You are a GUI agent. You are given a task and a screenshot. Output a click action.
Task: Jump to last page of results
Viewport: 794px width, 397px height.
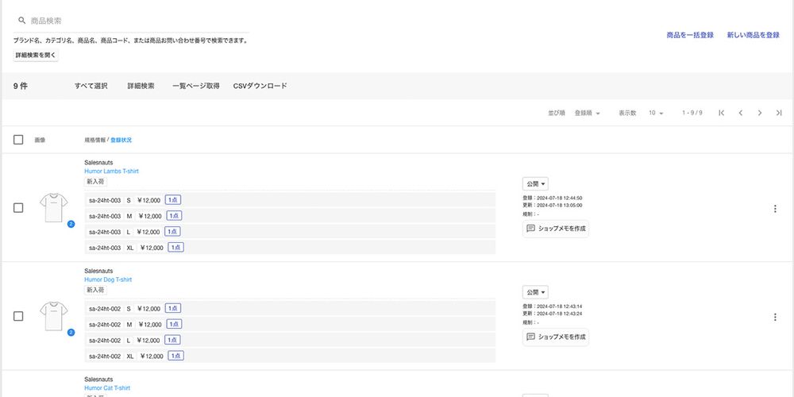(x=779, y=113)
